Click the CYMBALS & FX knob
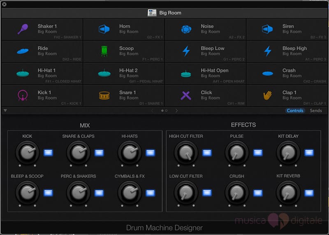 130,193
